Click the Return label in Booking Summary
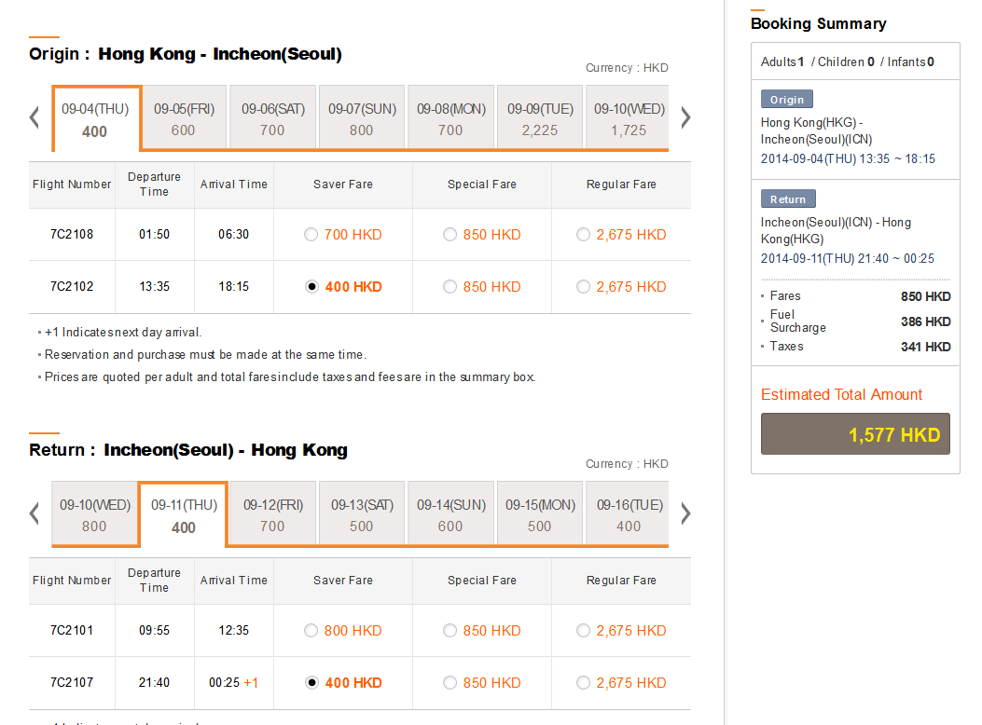The height and width of the screenshot is (725, 982). tap(788, 199)
